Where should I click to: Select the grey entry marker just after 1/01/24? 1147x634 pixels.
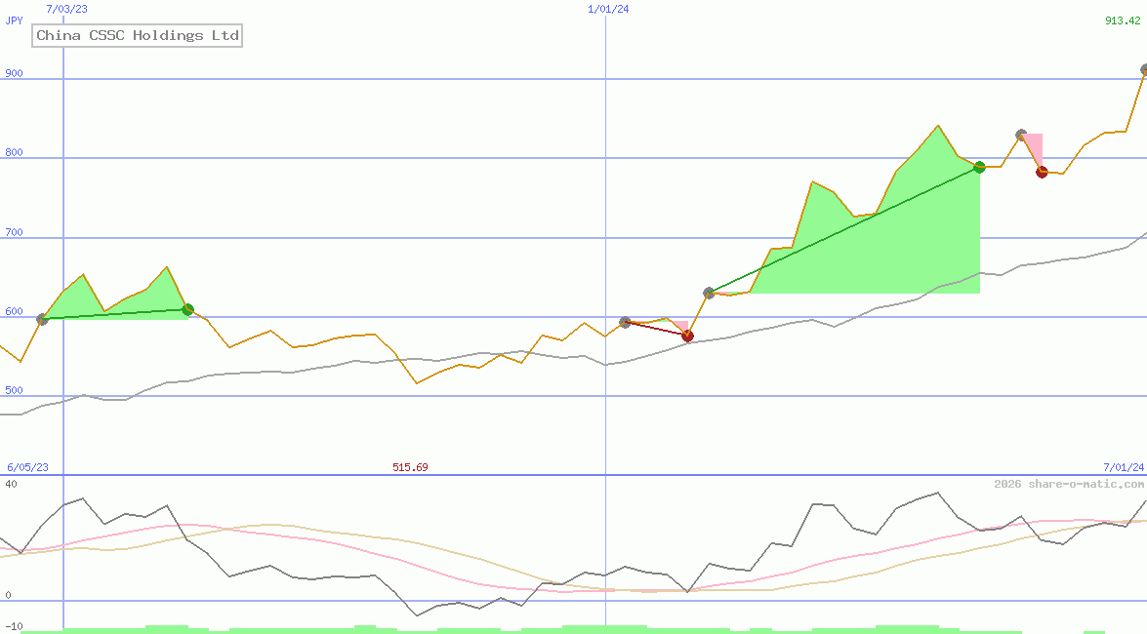click(x=625, y=322)
